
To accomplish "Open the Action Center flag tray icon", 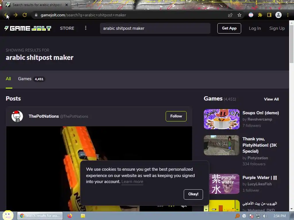I will click(x=251, y=216).
